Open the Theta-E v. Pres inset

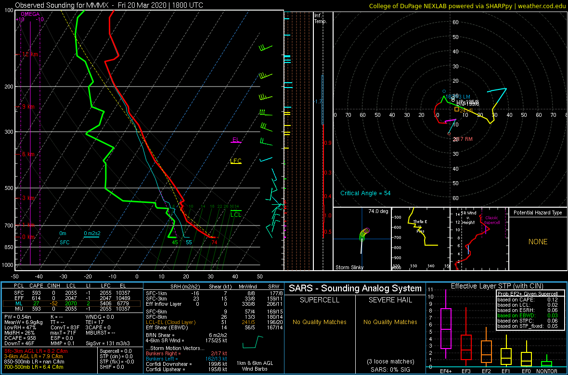(420, 238)
